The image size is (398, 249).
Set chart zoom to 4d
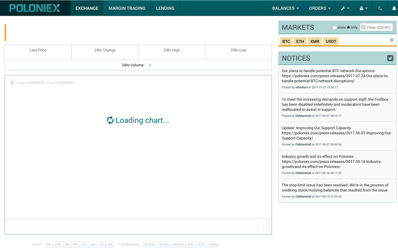[75, 244]
